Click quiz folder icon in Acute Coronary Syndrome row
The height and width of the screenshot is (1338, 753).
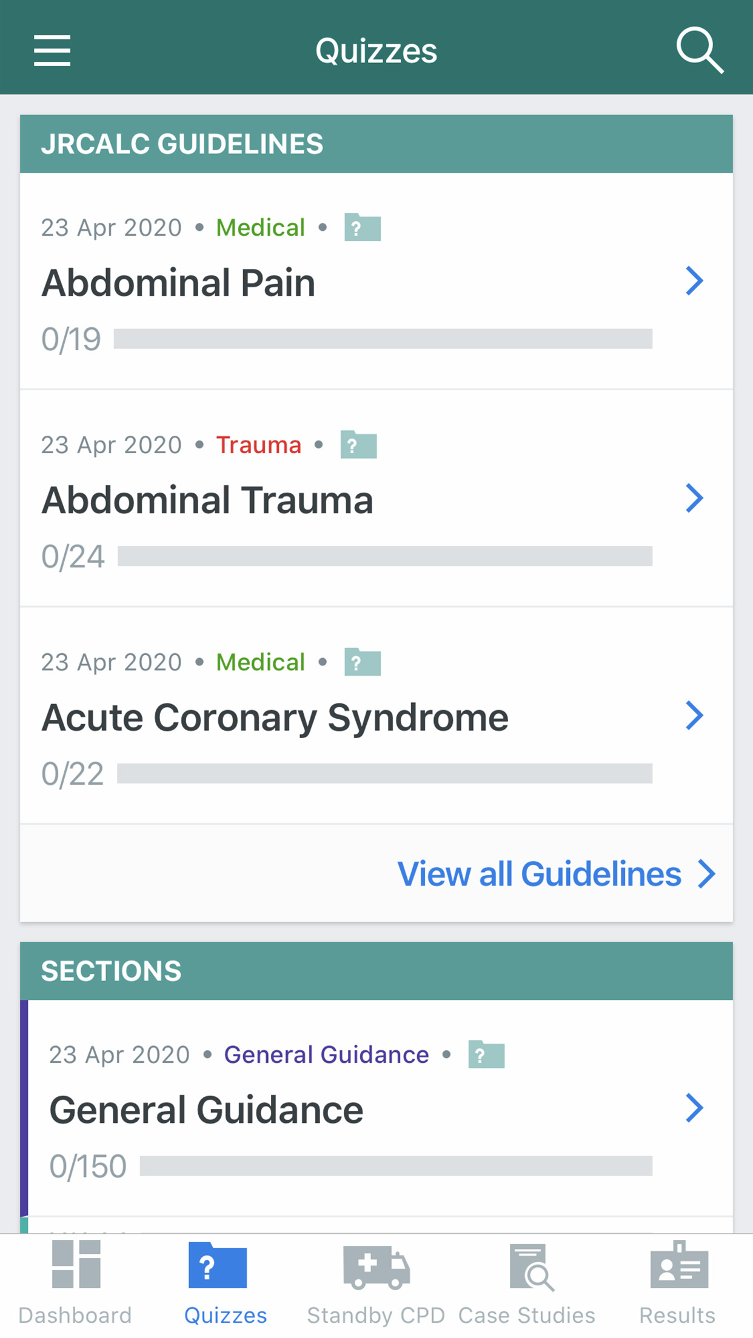coord(363,662)
